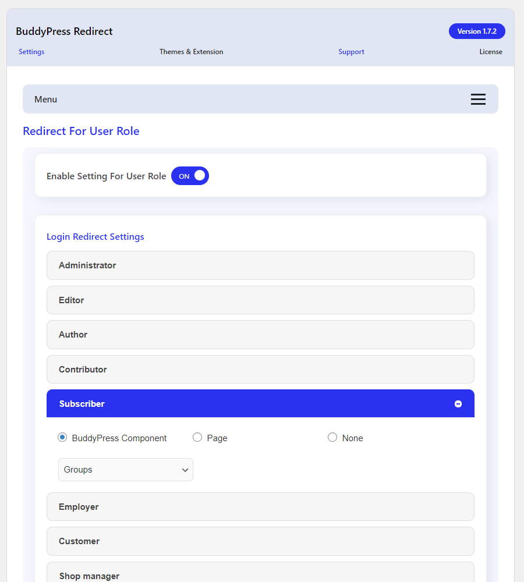Open the Groups component dropdown
The width and height of the screenshot is (524, 582).
click(125, 470)
